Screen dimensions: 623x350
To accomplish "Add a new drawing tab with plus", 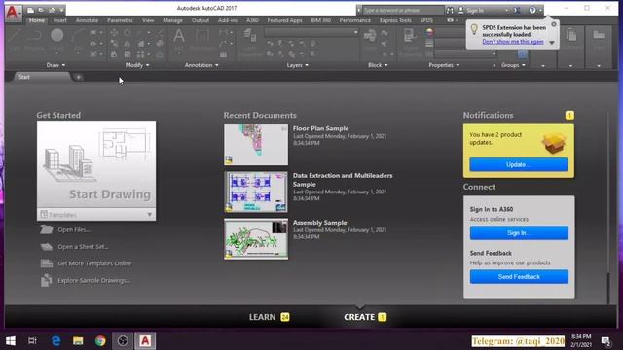I will 78,77.
